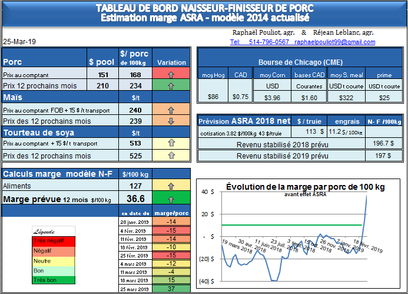Viewport: 408px width, 294px height.
Task: Click the down arrow for Maïs 12 prochains mois
Action: click(171, 121)
